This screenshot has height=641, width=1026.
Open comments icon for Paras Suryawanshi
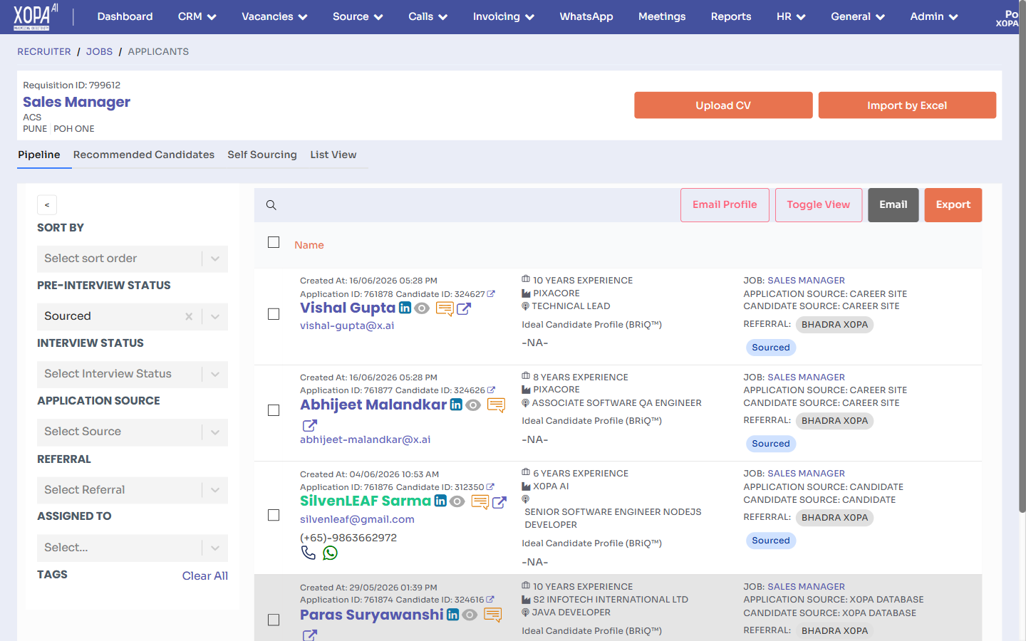click(x=493, y=615)
